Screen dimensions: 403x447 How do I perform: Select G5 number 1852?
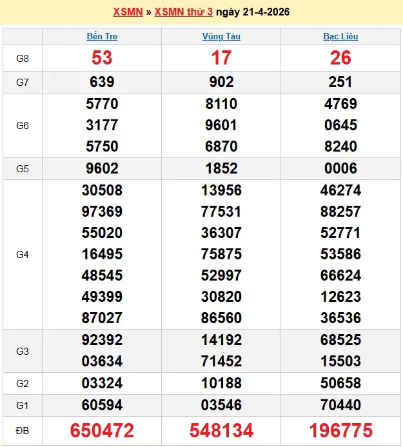pos(221,168)
